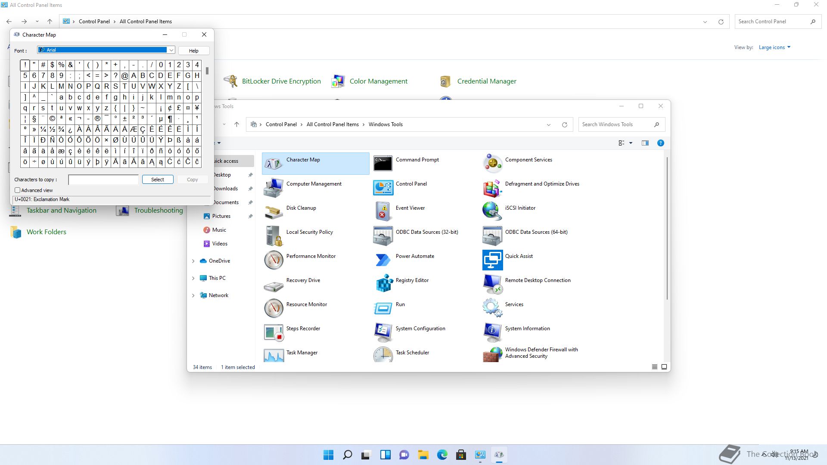Open Credential Manager link
This screenshot has height=465, width=827.
tap(487, 81)
